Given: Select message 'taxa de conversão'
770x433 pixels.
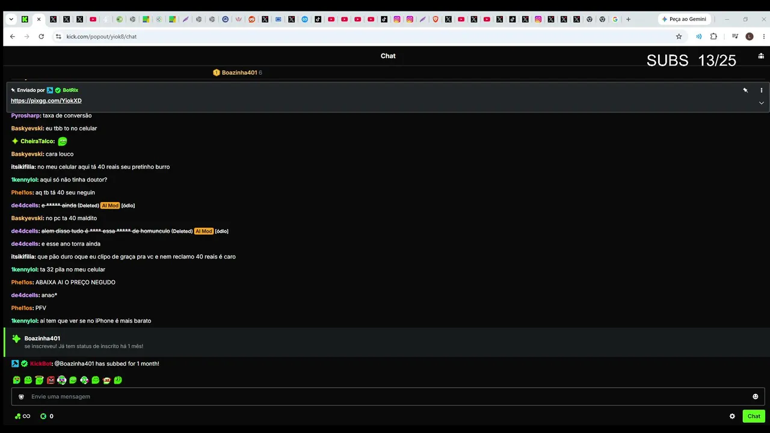Looking at the screenshot, I should pos(67,115).
